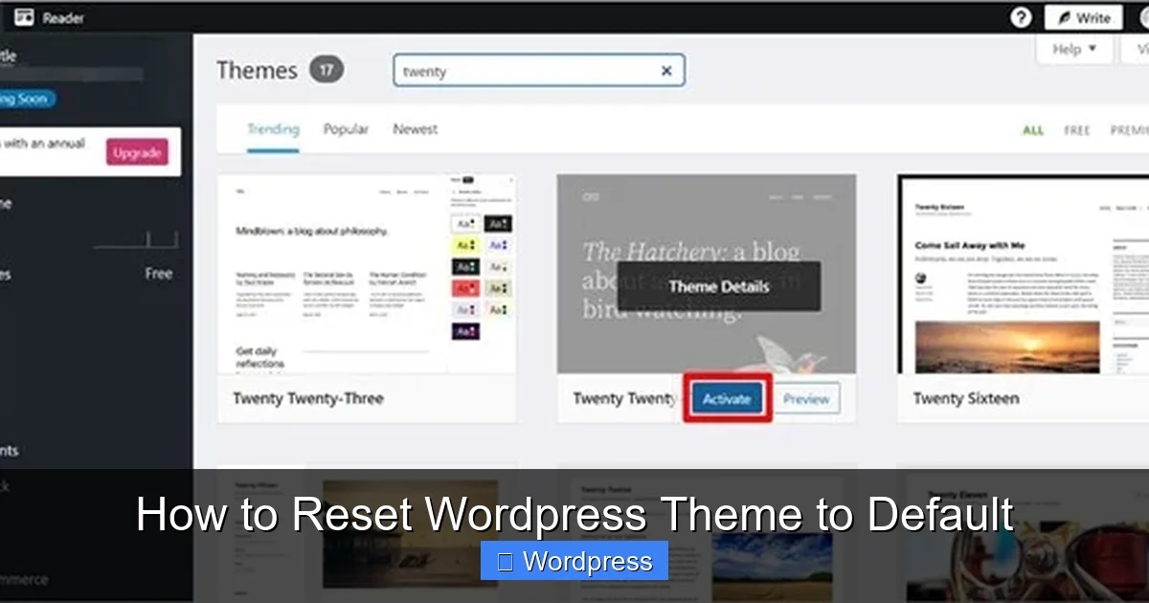
Task: Open the Help dropdown
Action: point(1074,49)
